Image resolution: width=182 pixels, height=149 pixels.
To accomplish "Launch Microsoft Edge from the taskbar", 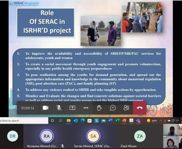I will coord(83,121).
